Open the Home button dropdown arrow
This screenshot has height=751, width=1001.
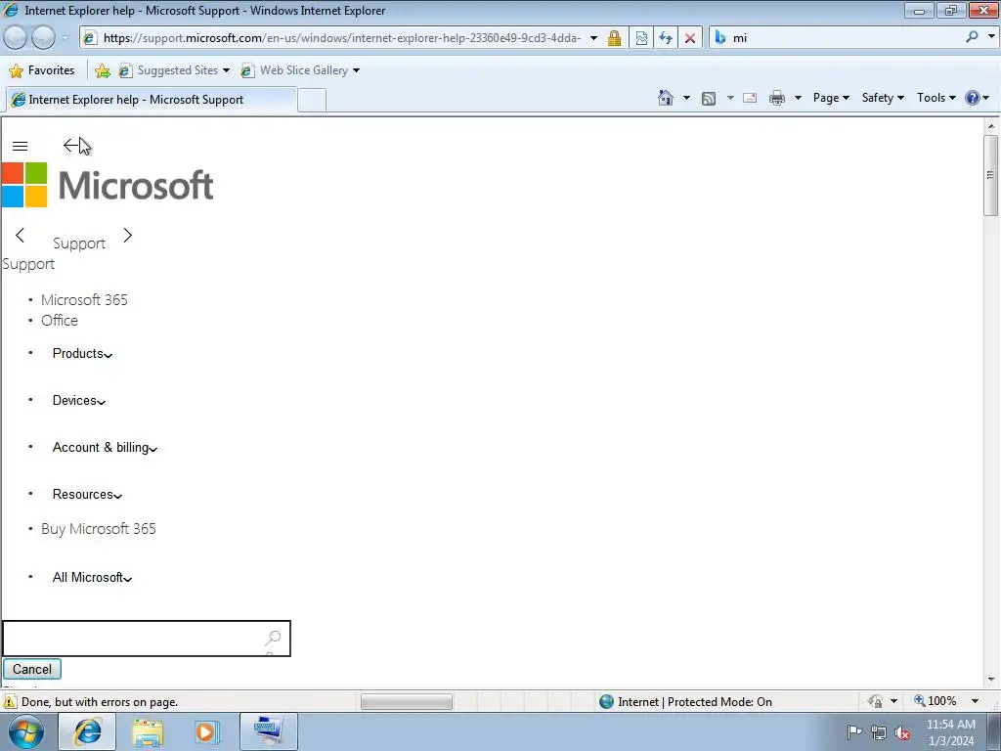[x=686, y=98]
